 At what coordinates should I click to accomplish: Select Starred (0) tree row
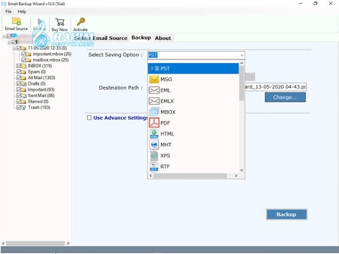38,102
